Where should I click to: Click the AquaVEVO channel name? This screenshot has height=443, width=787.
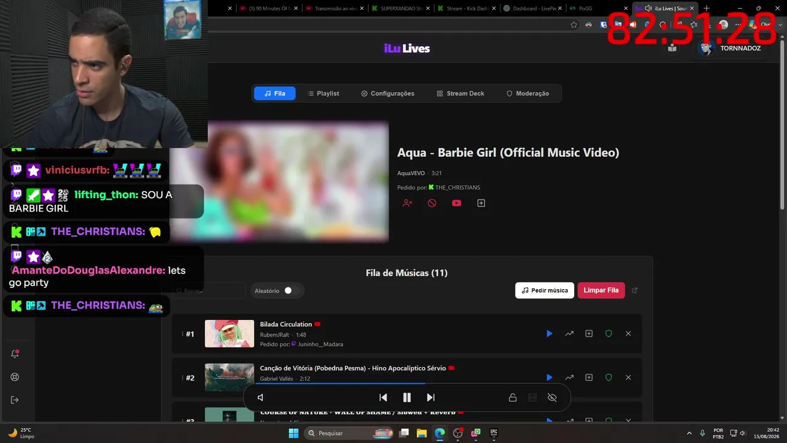[411, 174]
